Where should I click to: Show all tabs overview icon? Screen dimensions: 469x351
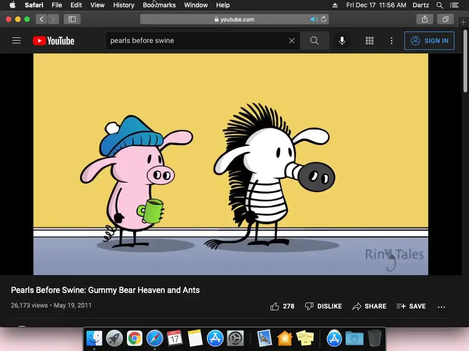pos(446,19)
